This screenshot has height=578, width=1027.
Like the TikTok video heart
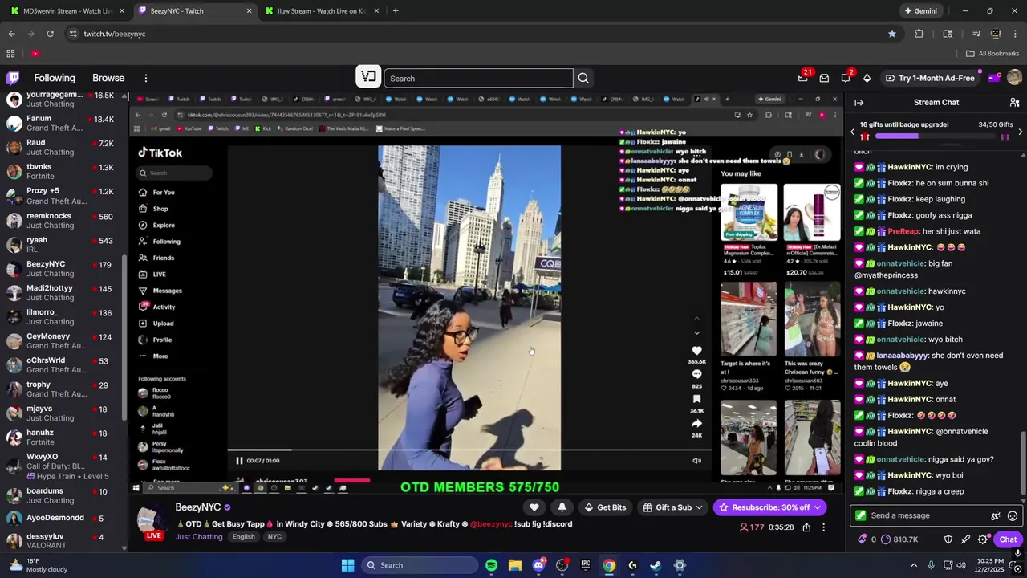tap(696, 351)
